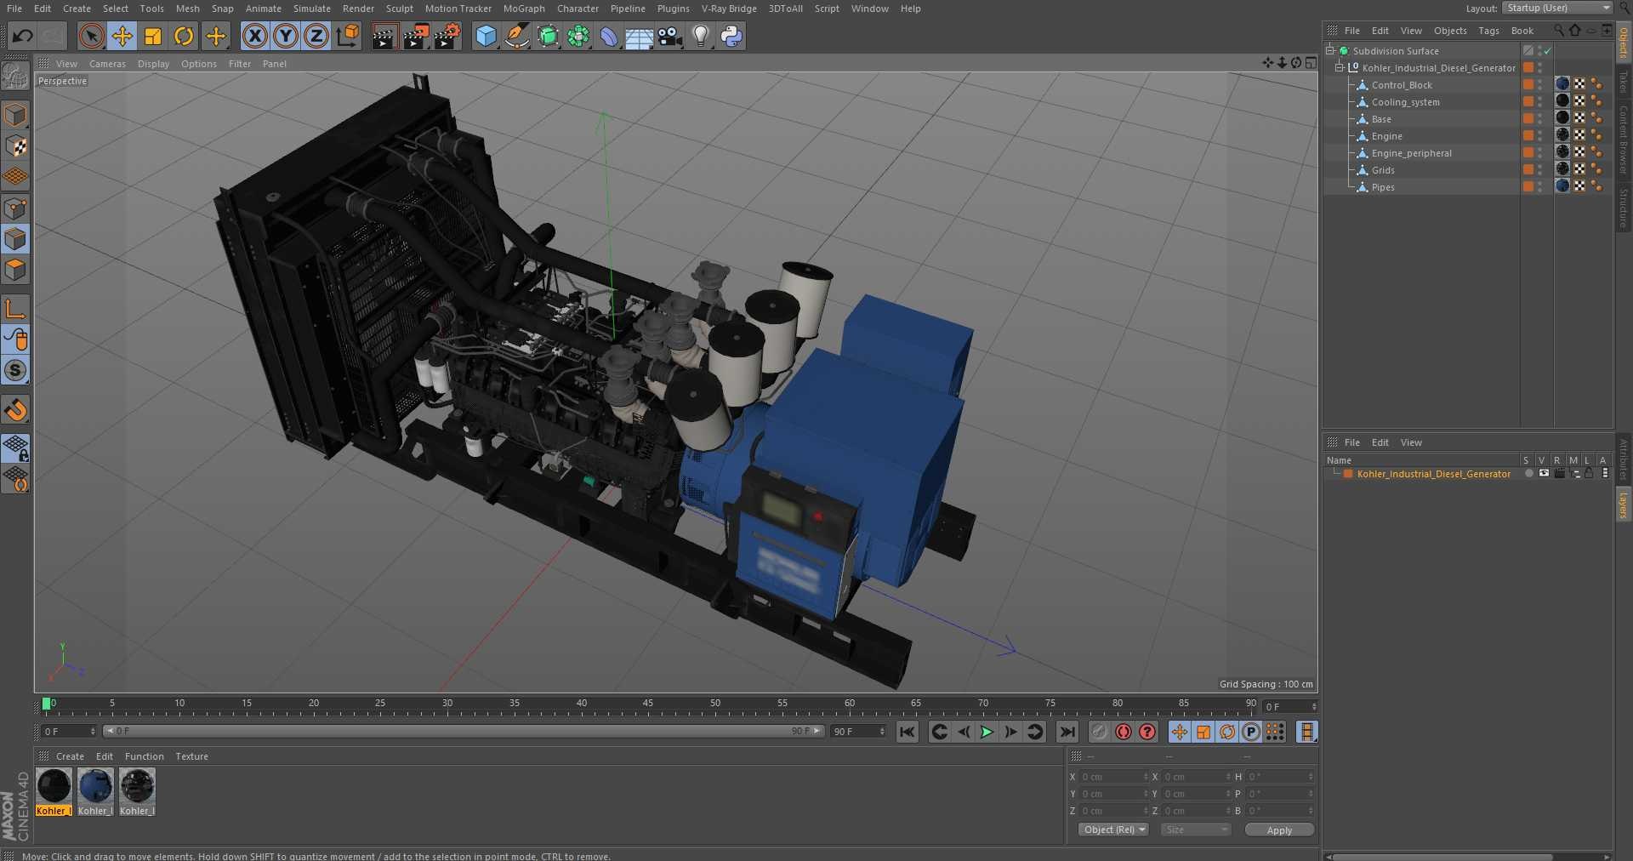This screenshot has height=861, width=1633.
Task: Open Render to Picture Viewer
Action: tap(416, 36)
